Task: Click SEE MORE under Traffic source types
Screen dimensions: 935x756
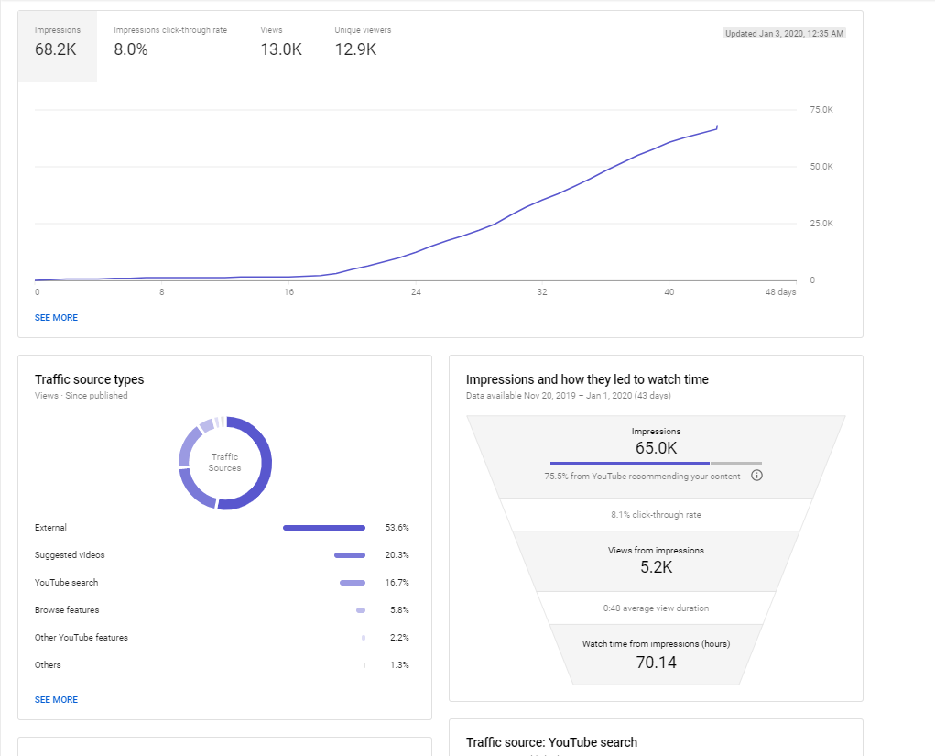Action: coord(56,699)
